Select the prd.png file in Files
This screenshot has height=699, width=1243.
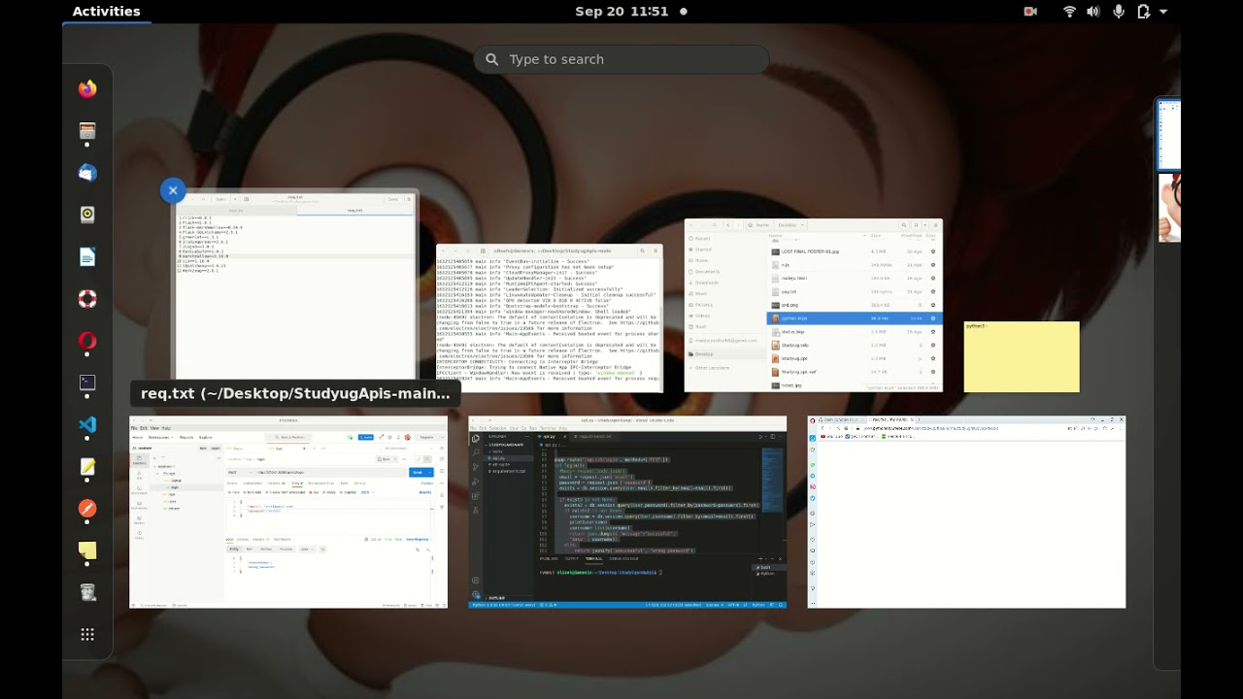point(855,305)
